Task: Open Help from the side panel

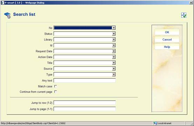Action: coord(167,47)
